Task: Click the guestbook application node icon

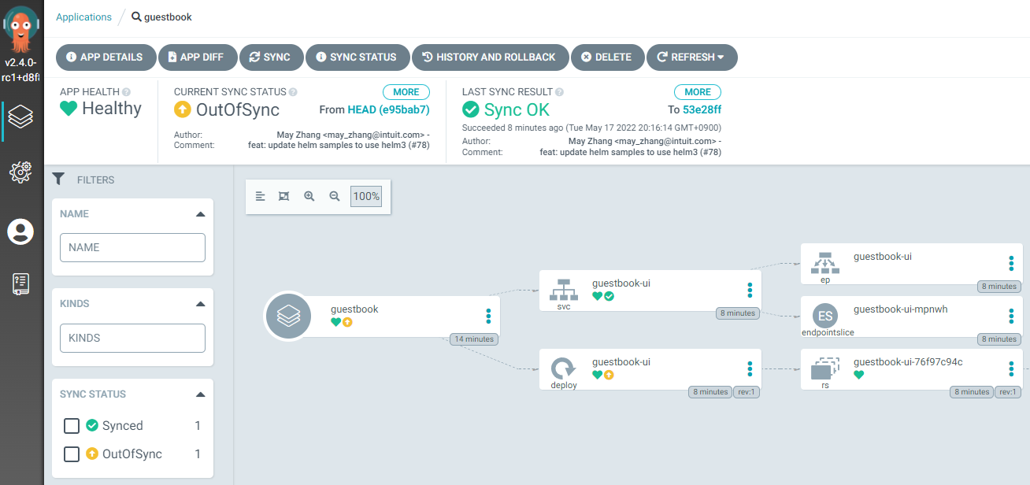Action: (x=289, y=317)
